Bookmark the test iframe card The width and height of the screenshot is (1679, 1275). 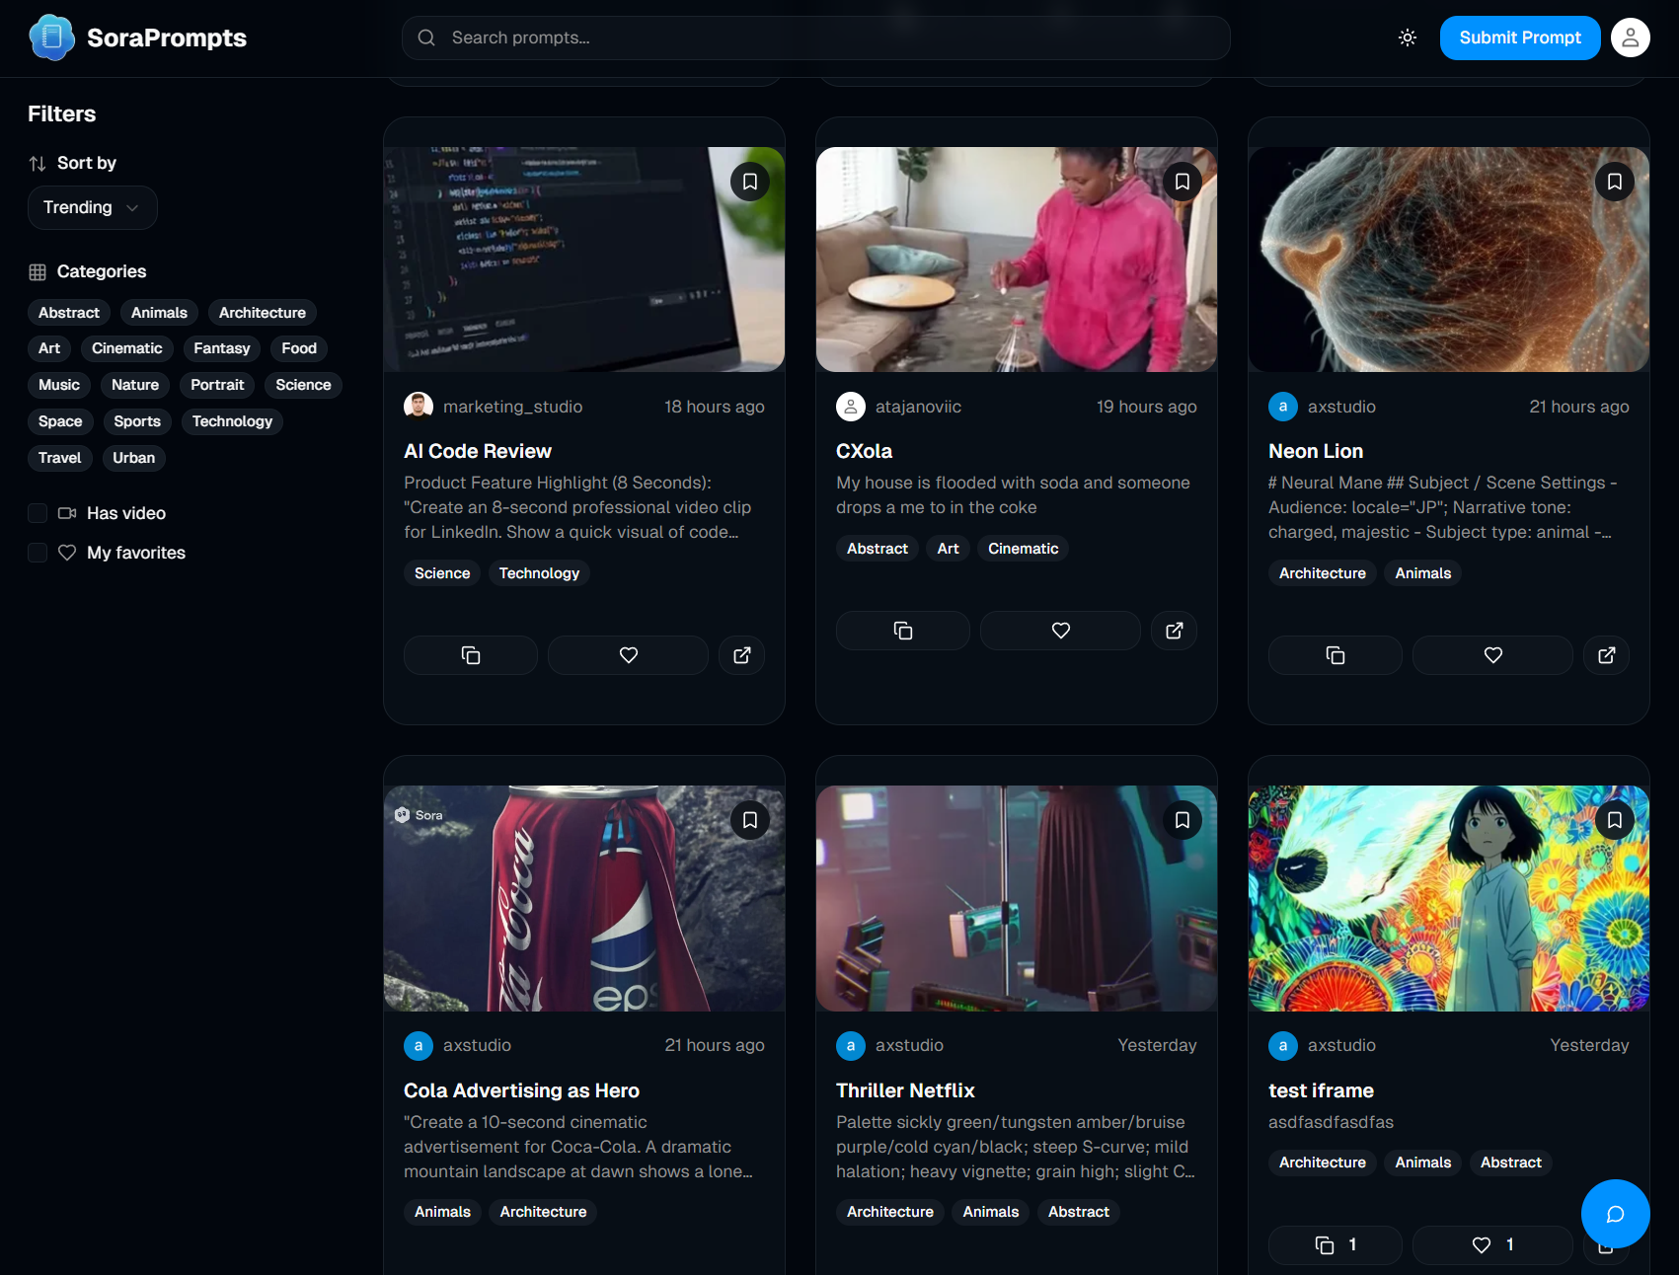click(x=1615, y=820)
